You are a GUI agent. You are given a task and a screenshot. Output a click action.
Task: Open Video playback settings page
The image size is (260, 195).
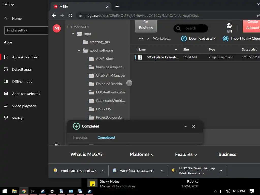tap(24, 106)
